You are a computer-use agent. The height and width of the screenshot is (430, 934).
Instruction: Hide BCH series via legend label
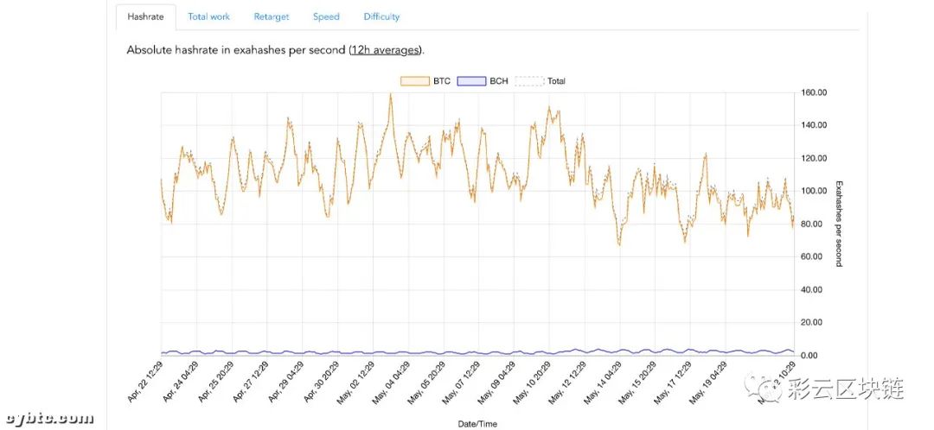[499, 81]
